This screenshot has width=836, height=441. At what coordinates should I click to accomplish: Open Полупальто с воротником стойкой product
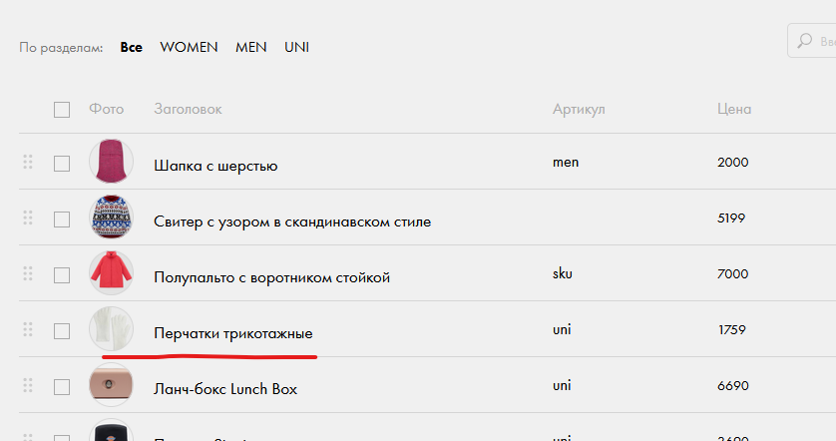(271, 277)
